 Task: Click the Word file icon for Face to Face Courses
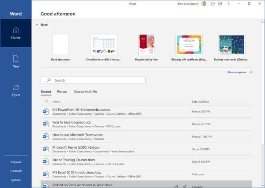(45, 124)
